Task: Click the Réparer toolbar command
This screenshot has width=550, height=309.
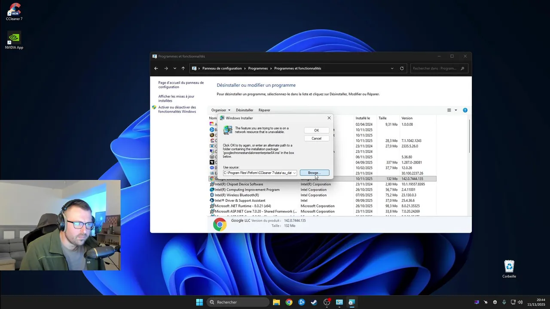Action: coord(264,110)
